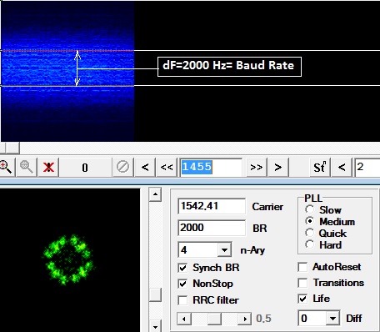This screenshot has width=380, height=332.
Task: Select the Medium PLL radio button
Action: pos(309,221)
